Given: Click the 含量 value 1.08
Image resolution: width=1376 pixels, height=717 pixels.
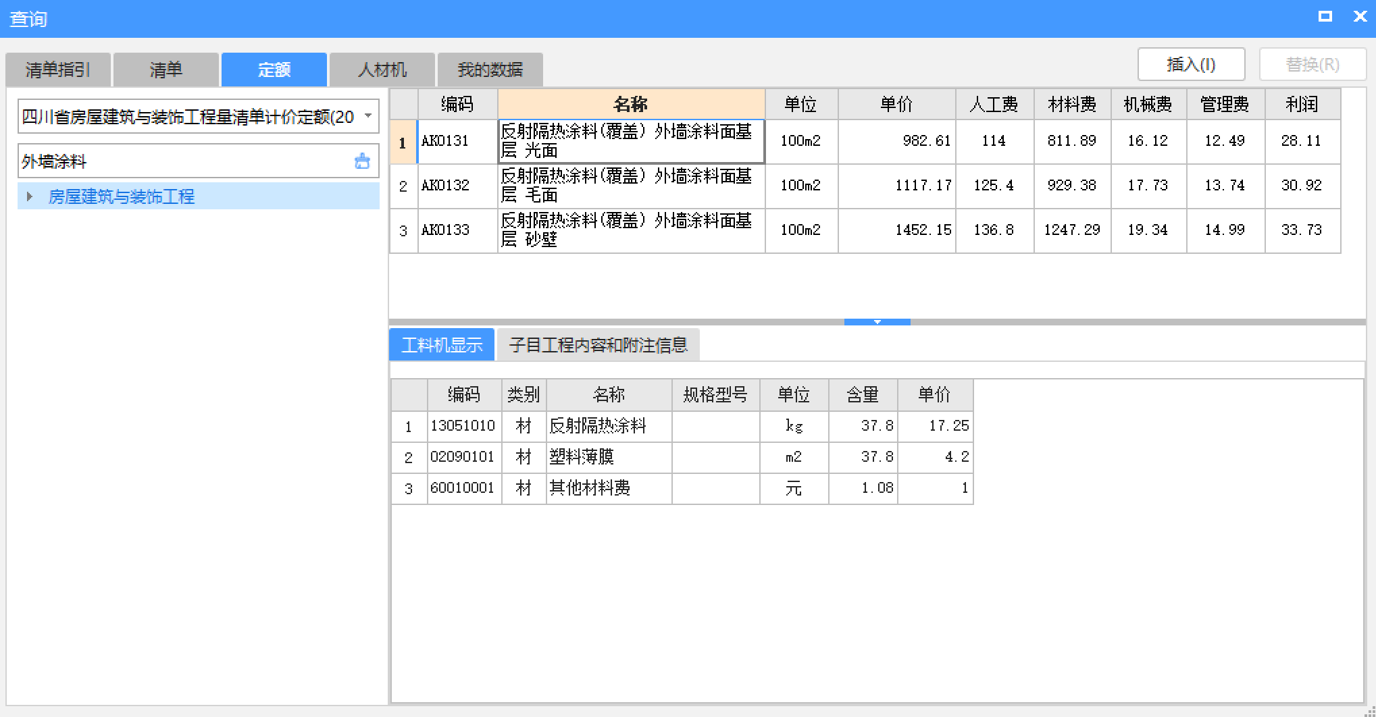Looking at the screenshot, I should (863, 488).
